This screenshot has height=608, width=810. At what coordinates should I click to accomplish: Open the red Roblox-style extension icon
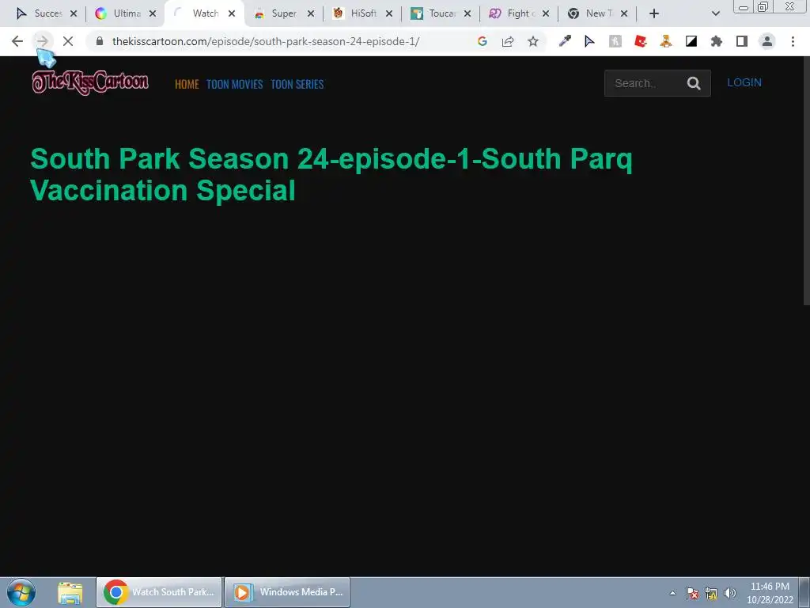[641, 41]
